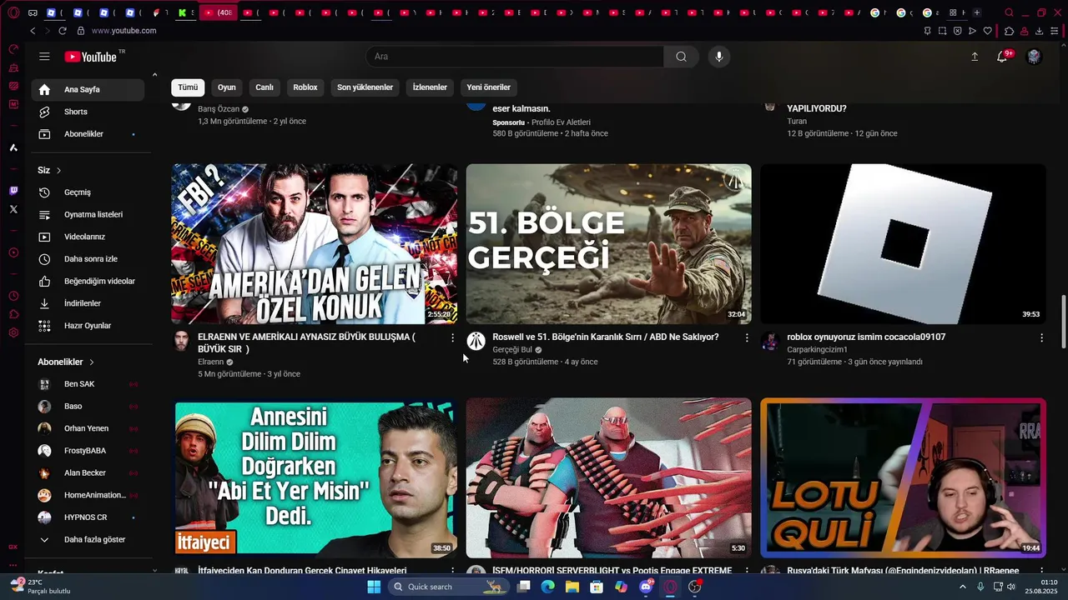
Task: Open the account avatar menu
Action: click(x=1034, y=57)
